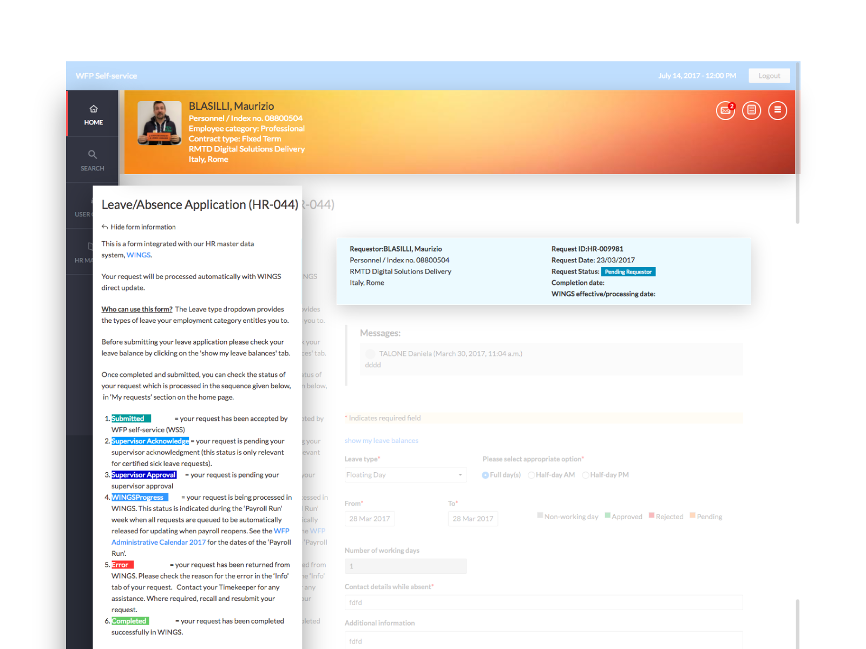Click the Contact details while absent field
This screenshot has width=866, height=649.
click(543, 602)
